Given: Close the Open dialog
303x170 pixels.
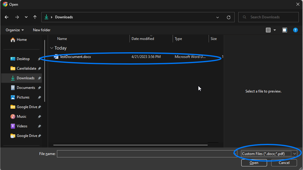Looking at the screenshot, I should [x=298, y=4].
